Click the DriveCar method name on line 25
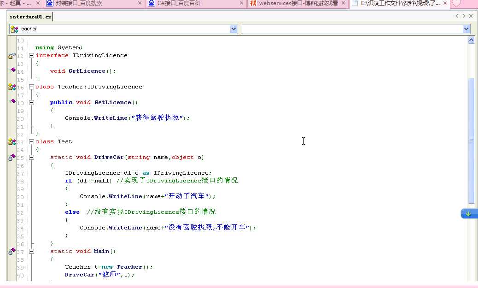The width and height of the screenshot is (478, 288). click(109, 157)
